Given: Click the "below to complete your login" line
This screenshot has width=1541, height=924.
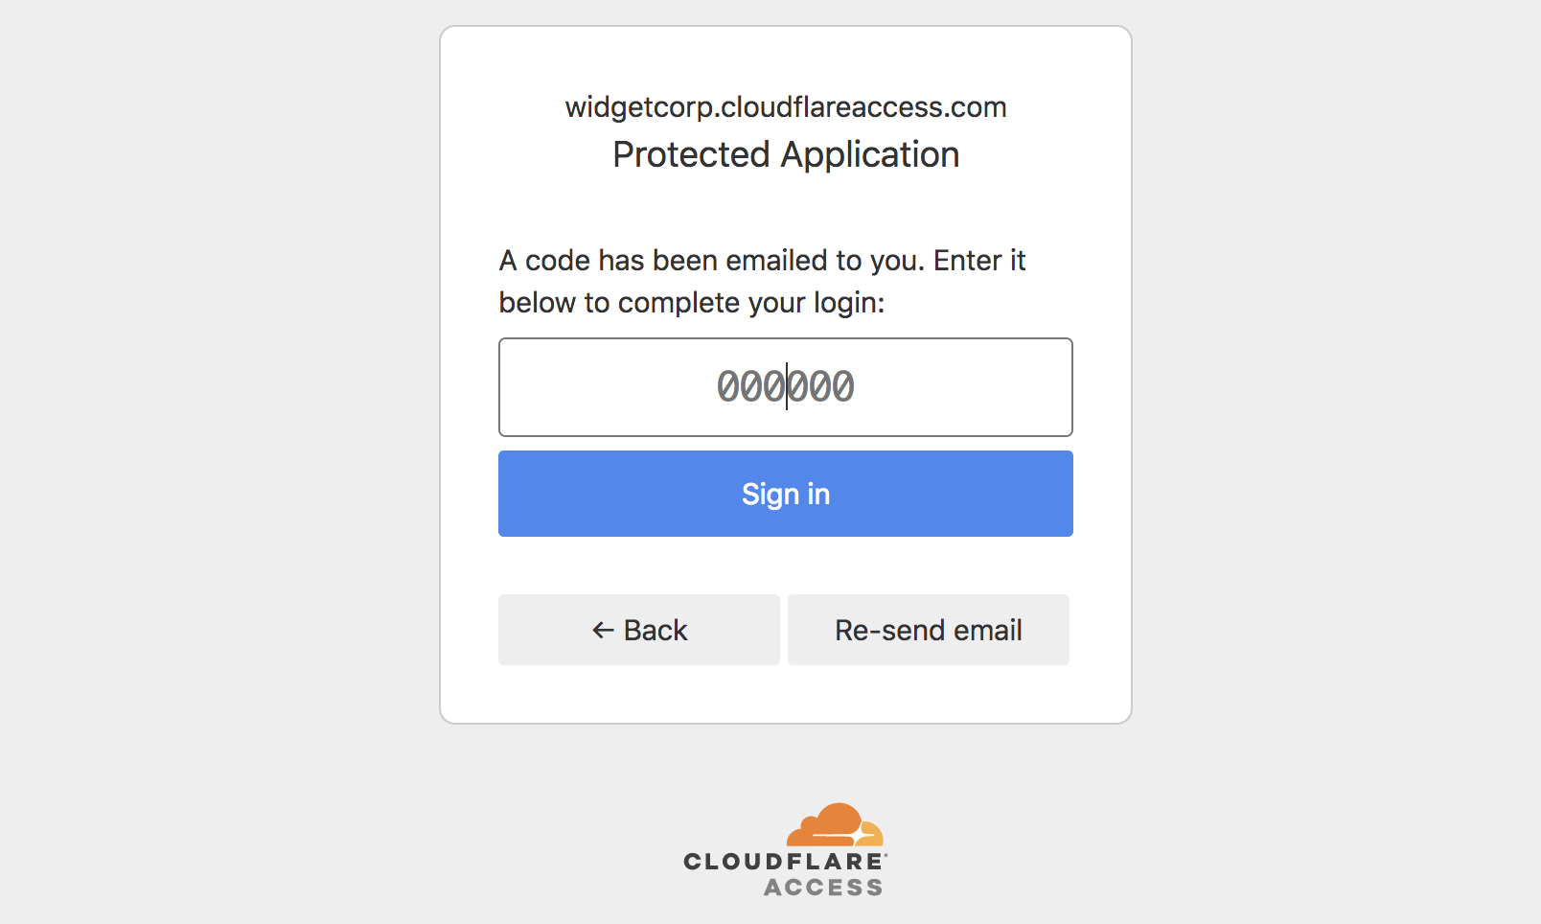Looking at the screenshot, I should 691,303.
